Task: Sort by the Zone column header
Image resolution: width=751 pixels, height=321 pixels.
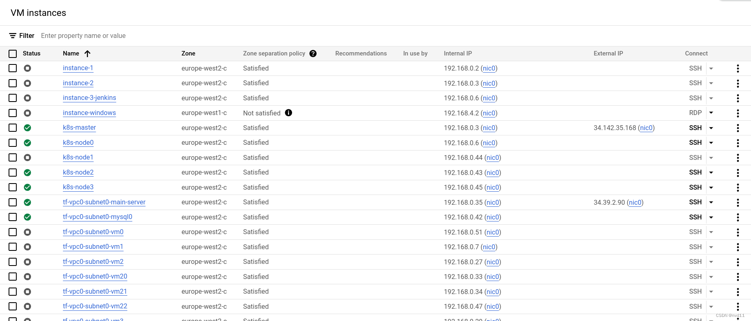Action: [x=188, y=53]
